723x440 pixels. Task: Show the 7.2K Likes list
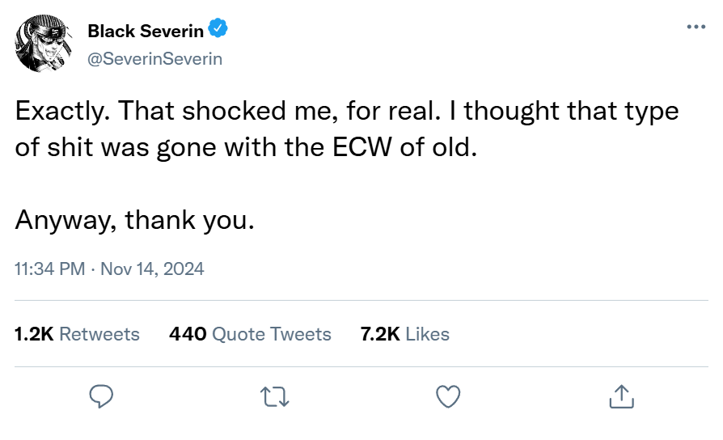pos(404,334)
